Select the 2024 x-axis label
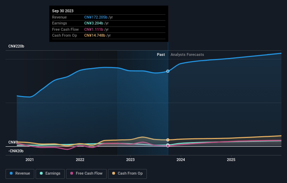The image size is (287, 183). pyautogui.click(x=181, y=160)
